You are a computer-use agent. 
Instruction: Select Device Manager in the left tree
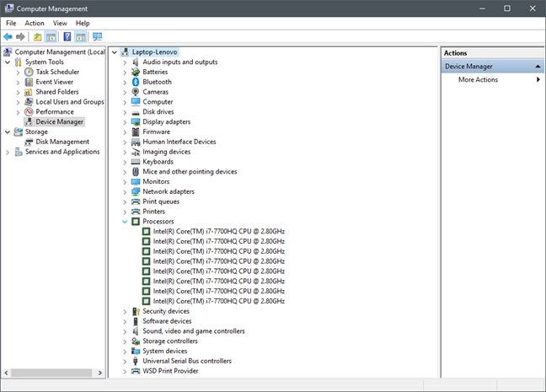pos(60,122)
